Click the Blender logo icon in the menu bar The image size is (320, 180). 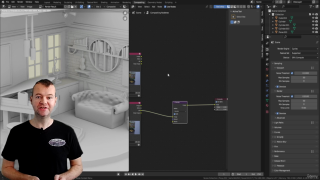pos(3,2)
